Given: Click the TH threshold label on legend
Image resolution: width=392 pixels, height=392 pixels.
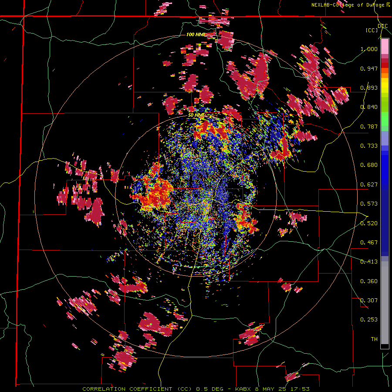Looking at the screenshot, I should (374, 339).
